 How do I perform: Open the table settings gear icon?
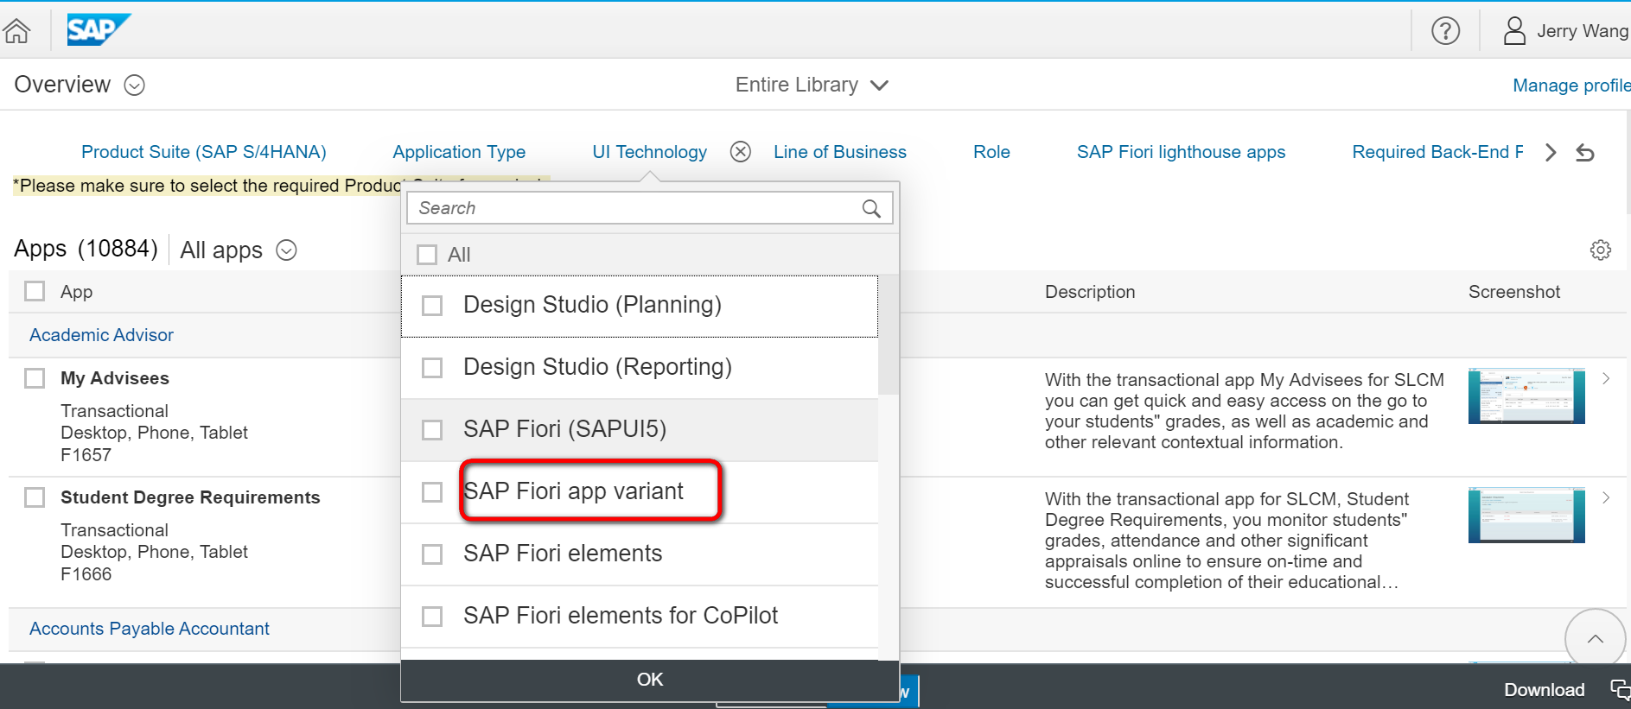(x=1600, y=250)
